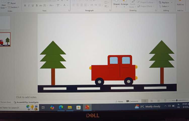Show hidden system tray icons
189x121 pixels.
tap(165, 106)
